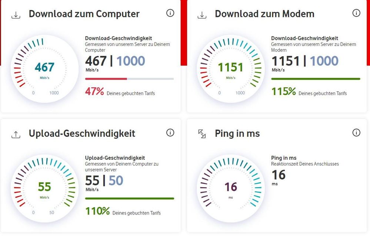Click the green 115% modem progress bar
Viewport: 370px width, 236px height.
[316, 79]
